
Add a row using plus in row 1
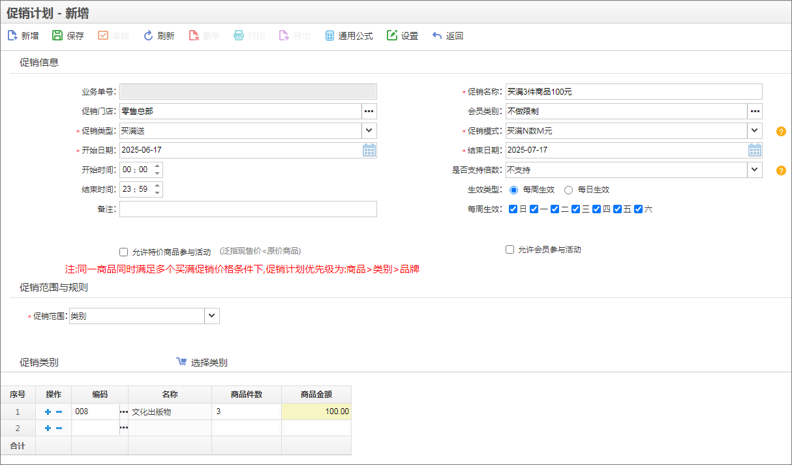48,412
